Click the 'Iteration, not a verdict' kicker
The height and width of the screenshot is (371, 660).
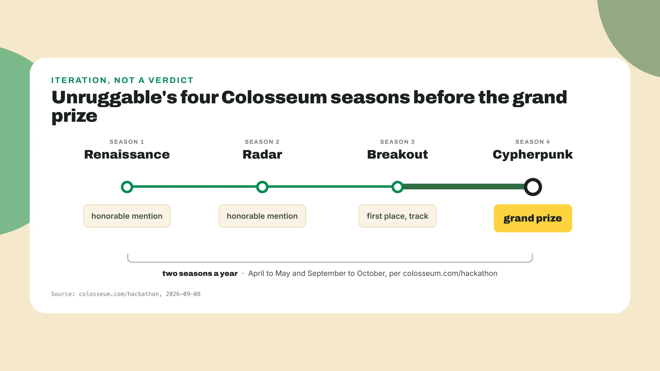[122, 80]
